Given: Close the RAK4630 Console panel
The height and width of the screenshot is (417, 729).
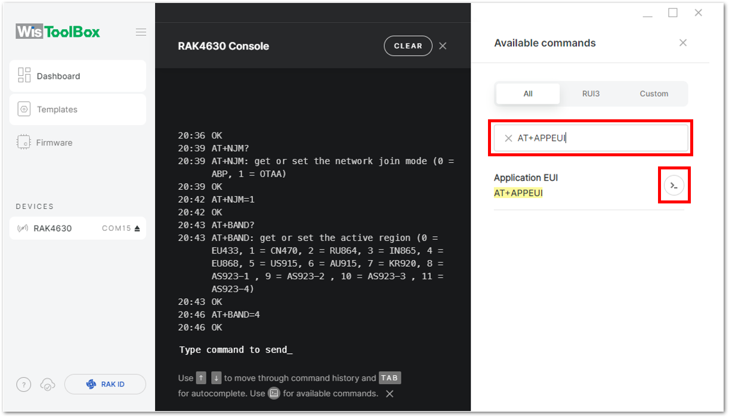Looking at the screenshot, I should 443,46.
